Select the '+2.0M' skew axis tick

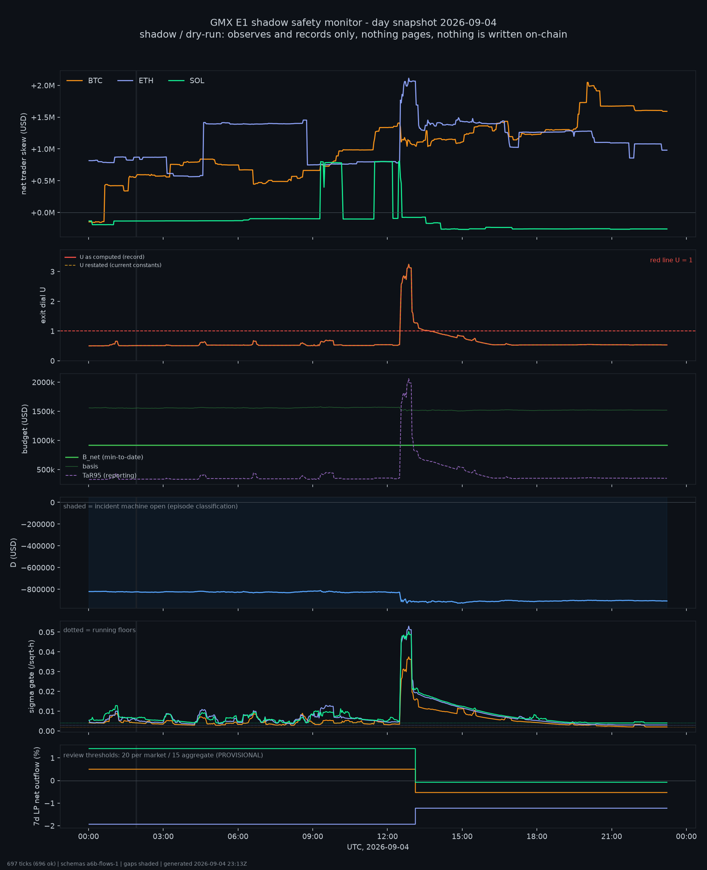[x=42, y=85]
